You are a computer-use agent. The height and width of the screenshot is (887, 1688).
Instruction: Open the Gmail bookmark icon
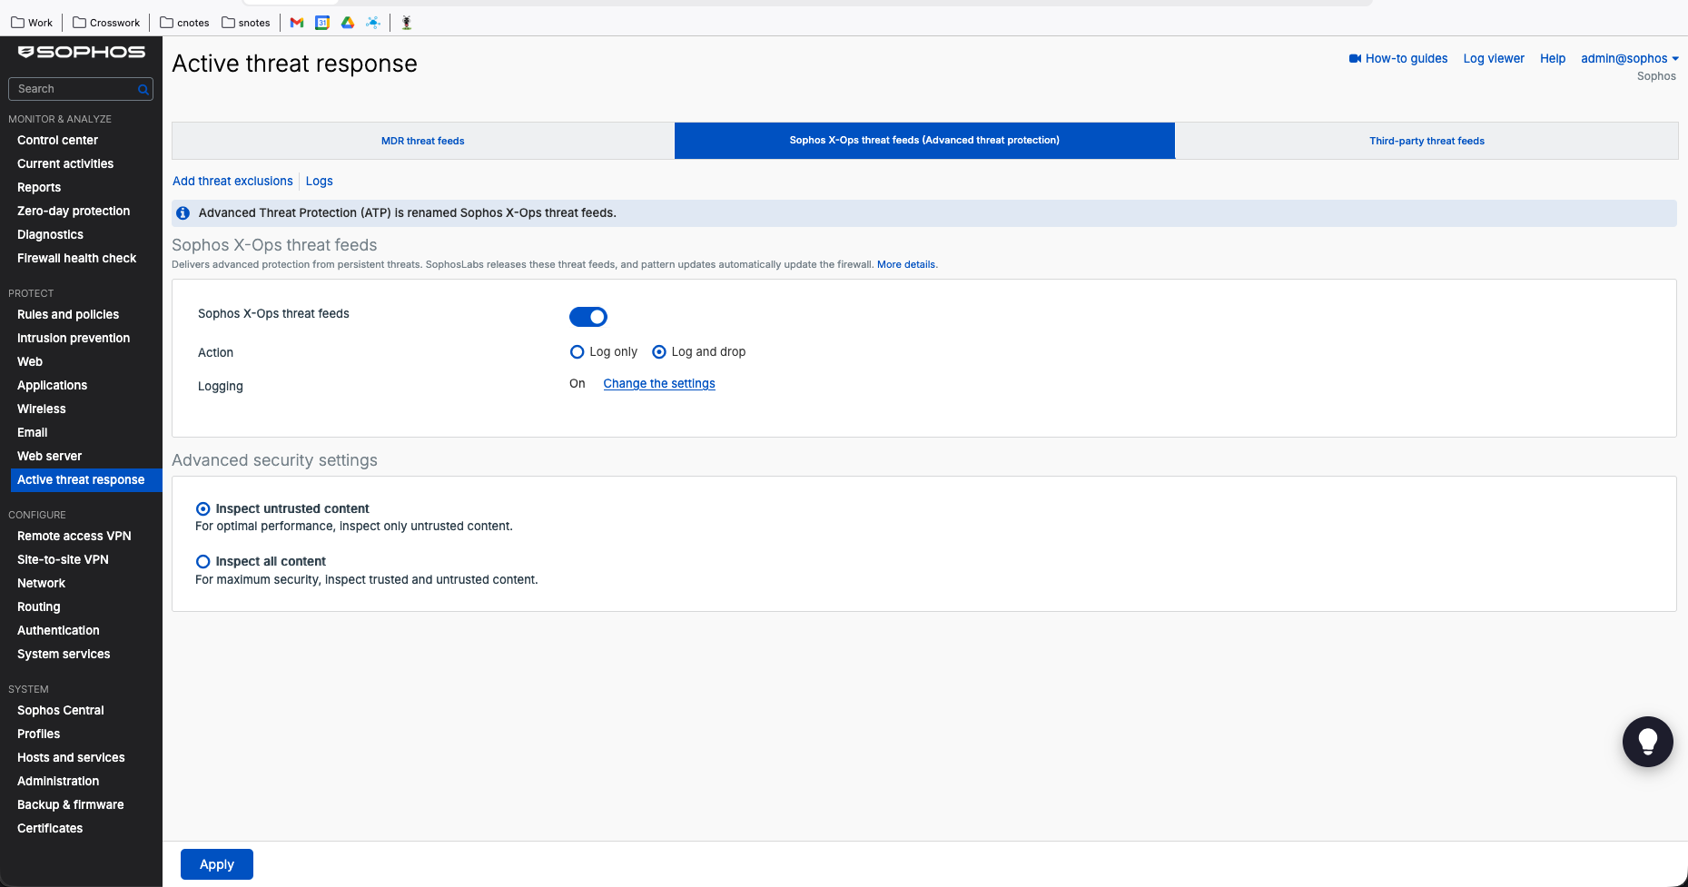pos(296,23)
